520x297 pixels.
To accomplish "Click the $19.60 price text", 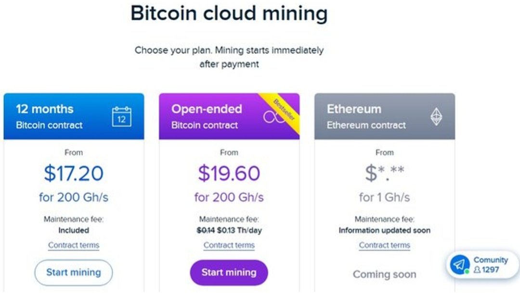I will point(229,174).
